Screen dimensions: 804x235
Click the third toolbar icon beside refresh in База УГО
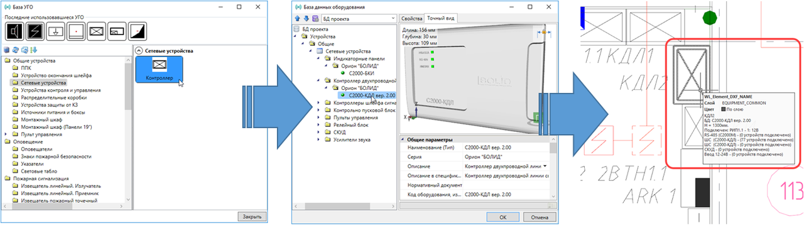[x=24, y=50]
